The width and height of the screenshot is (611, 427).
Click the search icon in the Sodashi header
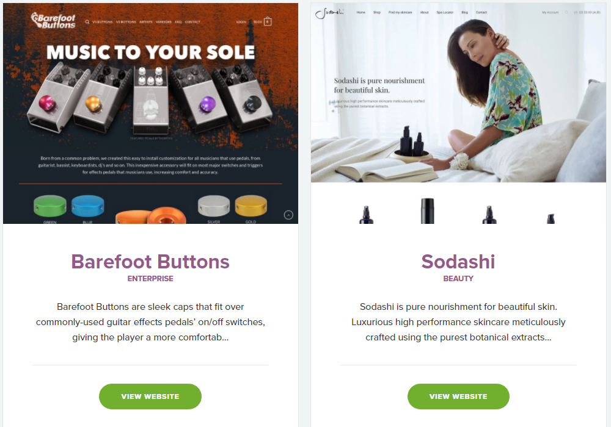[x=566, y=12]
